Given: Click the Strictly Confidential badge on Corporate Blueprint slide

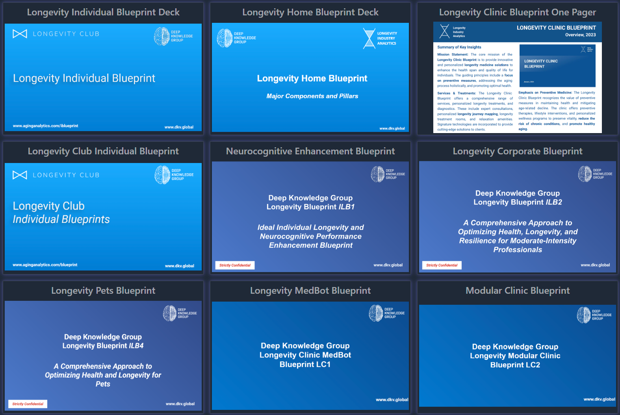Looking at the screenshot, I should (x=442, y=265).
